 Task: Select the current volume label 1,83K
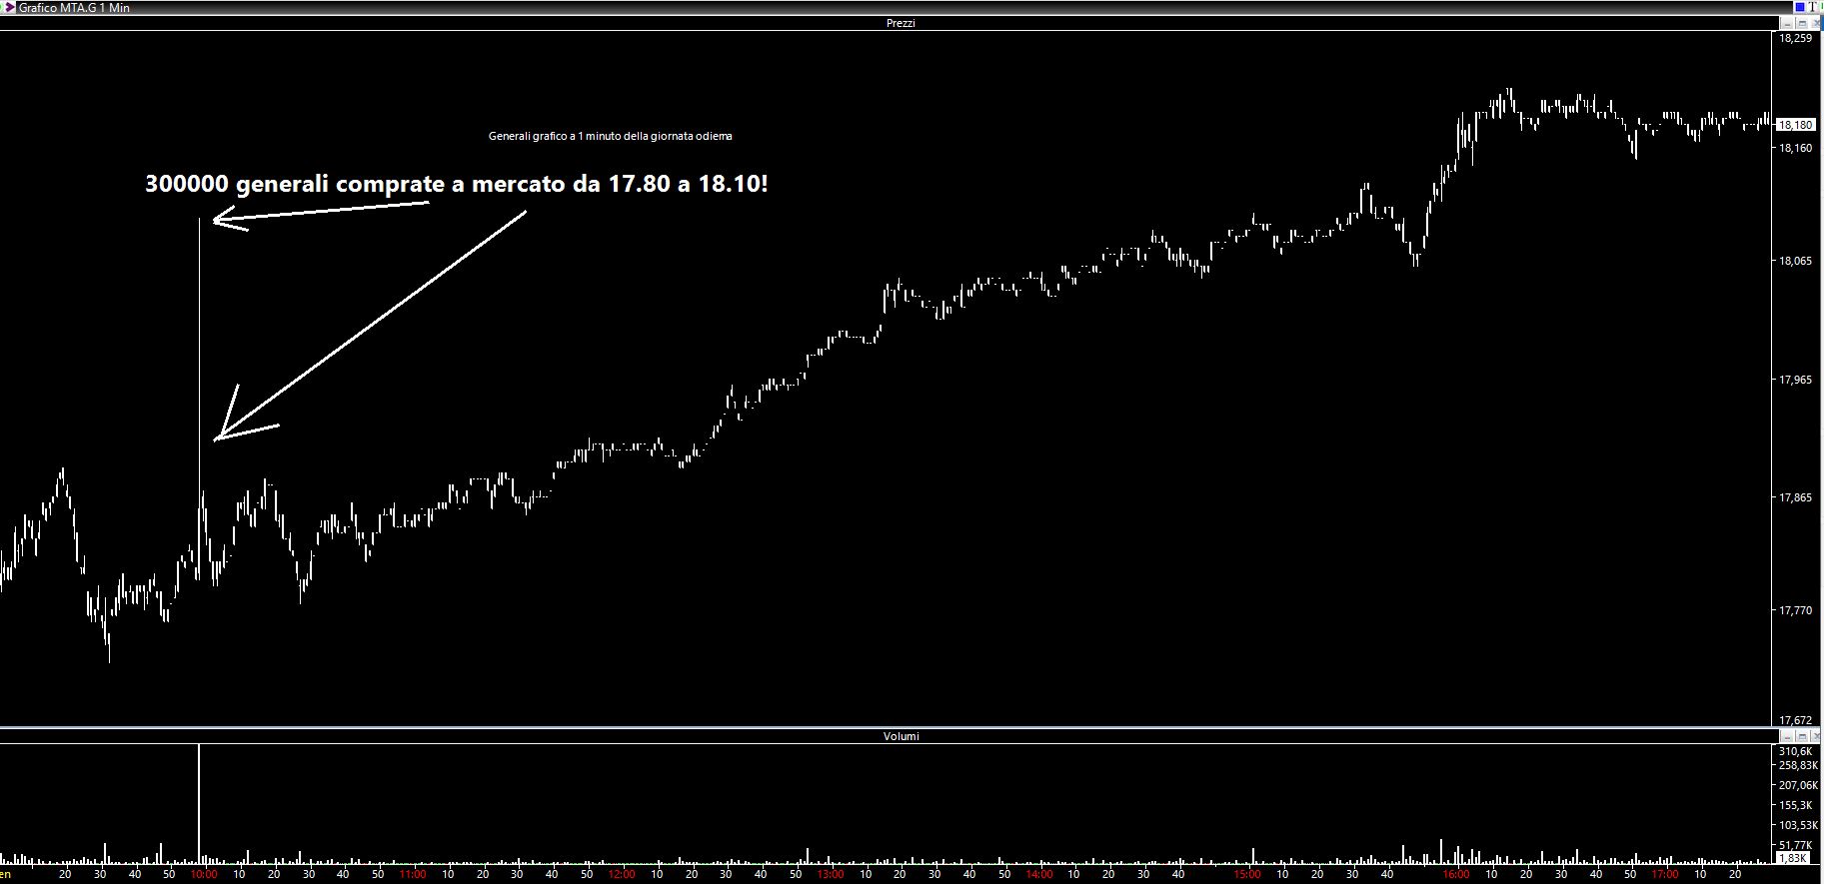pos(1793,858)
